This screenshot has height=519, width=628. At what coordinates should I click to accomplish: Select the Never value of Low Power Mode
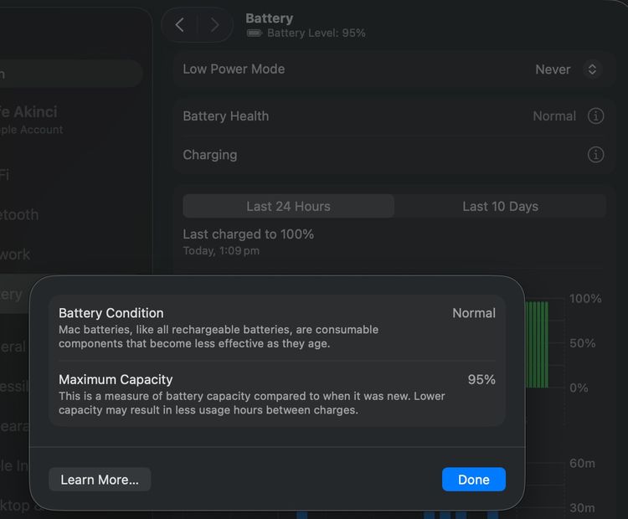(x=553, y=69)
